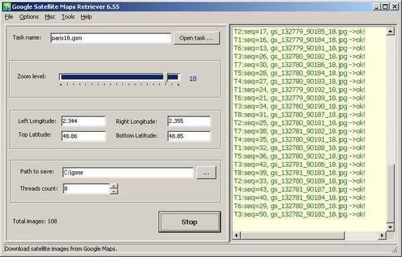Screen dimensions: 402x257
Task: Click the Right Longitude field
Action: click(x=189, y=121)
